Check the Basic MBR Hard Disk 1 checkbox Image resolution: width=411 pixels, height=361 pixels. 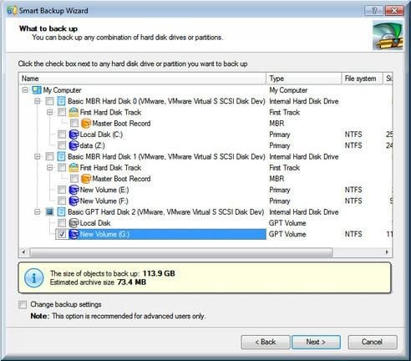pos(49,156)
